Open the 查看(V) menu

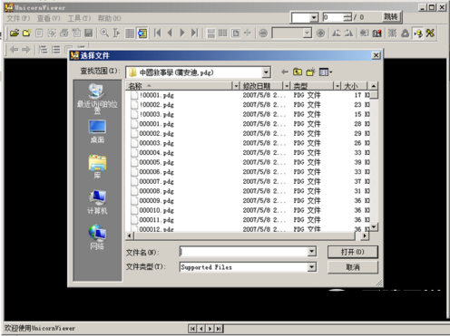48,18
